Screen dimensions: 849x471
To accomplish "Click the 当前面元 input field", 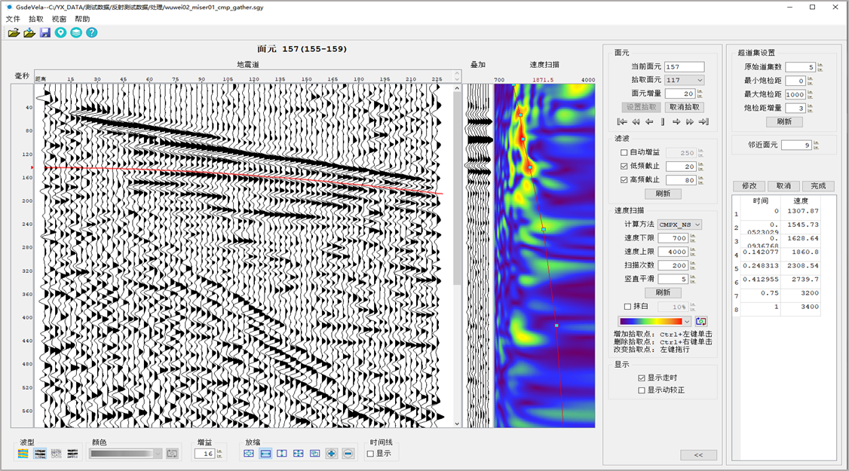I will (x=684, y=67).
